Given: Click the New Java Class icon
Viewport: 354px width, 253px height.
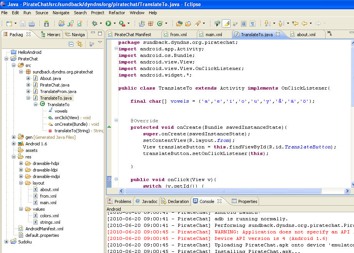Looking at the screenshot, I should pyautogui.click(x=160, y=23).
